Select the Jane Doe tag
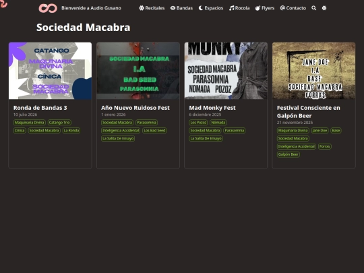Screen dimensions: 364x273 [x=320, y=131]
